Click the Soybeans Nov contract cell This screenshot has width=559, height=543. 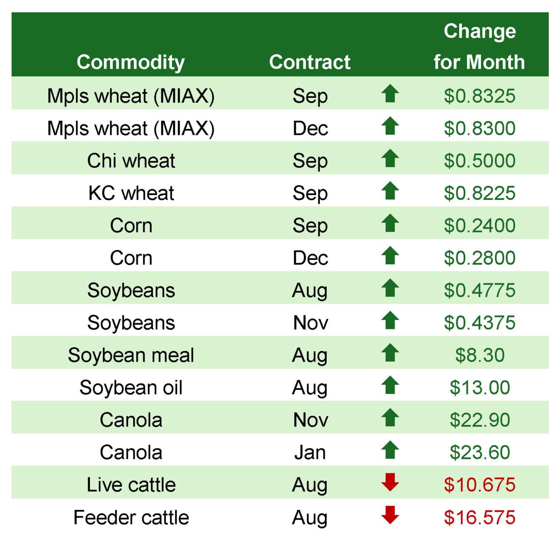pyautogui.click(x=310, y=323)
